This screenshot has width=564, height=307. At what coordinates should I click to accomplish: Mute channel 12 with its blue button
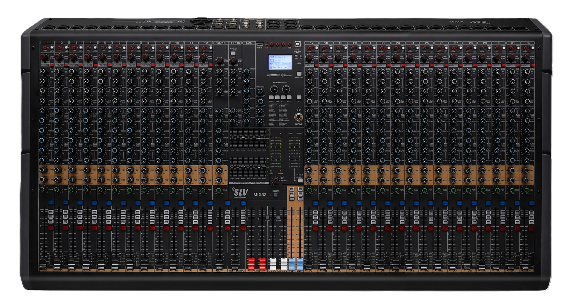click(x=210, y=203)
